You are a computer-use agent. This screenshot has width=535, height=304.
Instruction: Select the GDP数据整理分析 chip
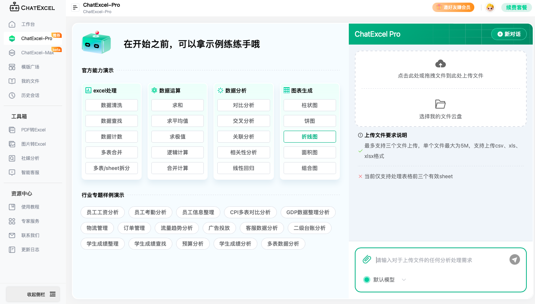tap(308, 212)
